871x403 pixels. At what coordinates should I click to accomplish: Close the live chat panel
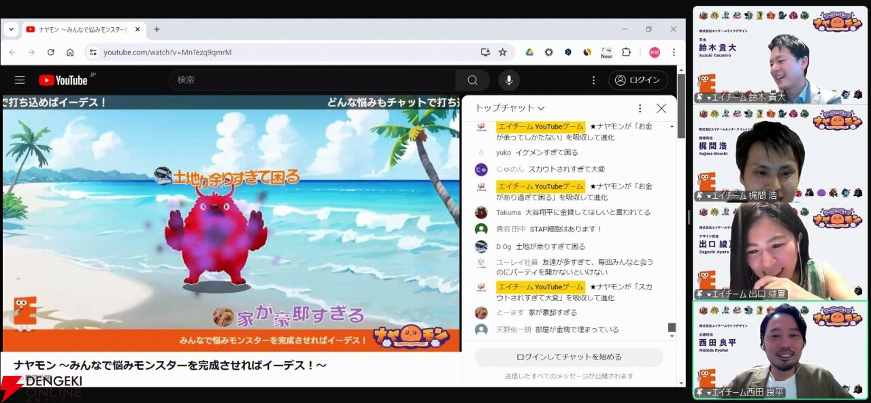(661, 108)
